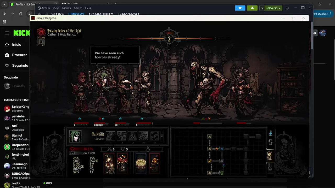The image size is (335, 188).
Task: Click the Steam question mark help icon
Action: pyautogui.click(x=262, y=8)
